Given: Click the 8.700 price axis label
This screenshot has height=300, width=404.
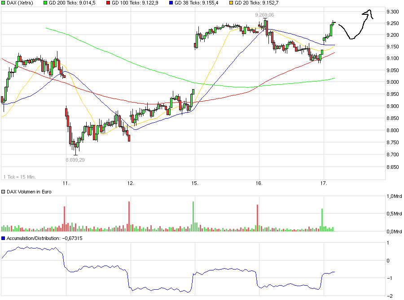Looking at the screenshot, I should [393, 154].
